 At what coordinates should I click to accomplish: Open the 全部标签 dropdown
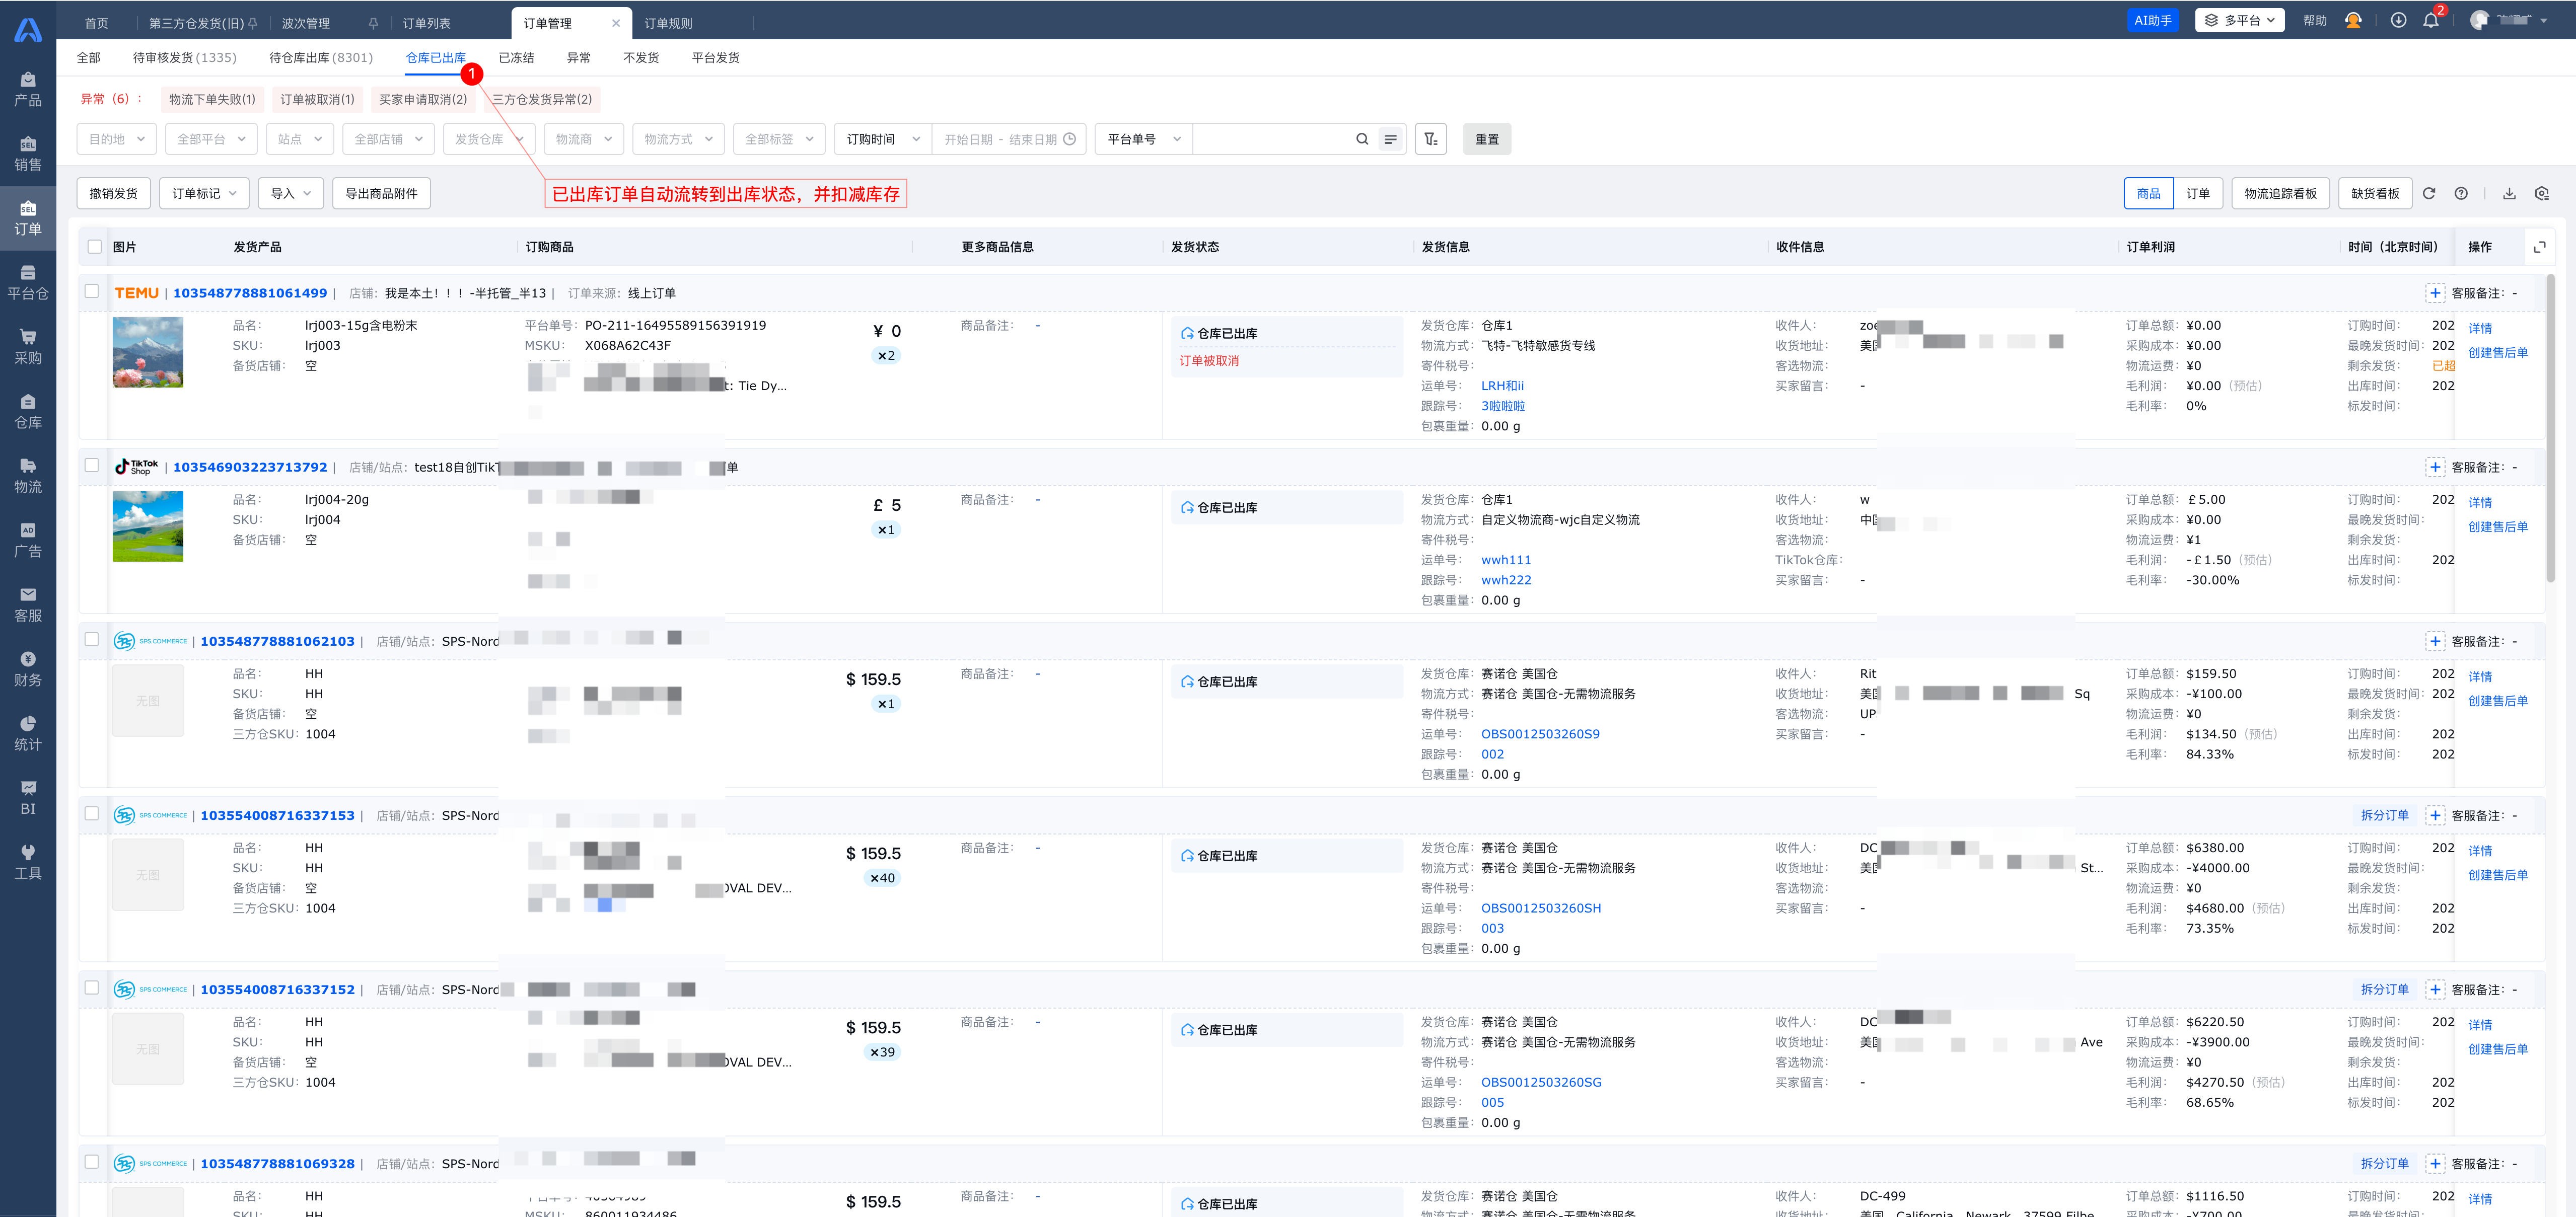coord(779,139)
